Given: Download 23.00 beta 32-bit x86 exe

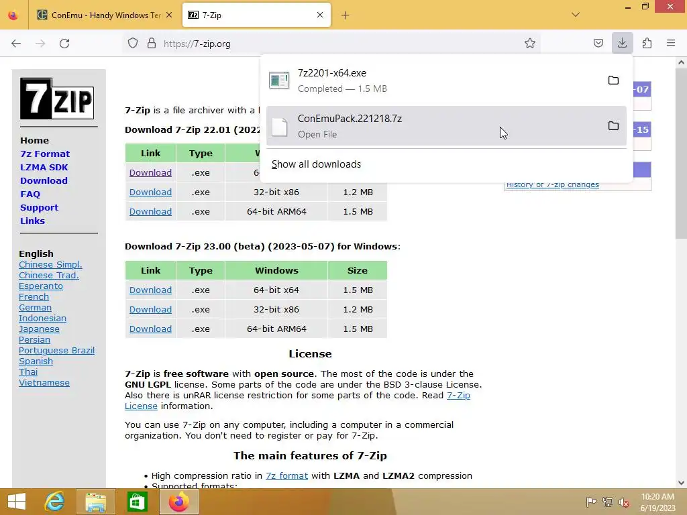Looking at the screenshot, I should pyautogui.click(x=150, y=309).
